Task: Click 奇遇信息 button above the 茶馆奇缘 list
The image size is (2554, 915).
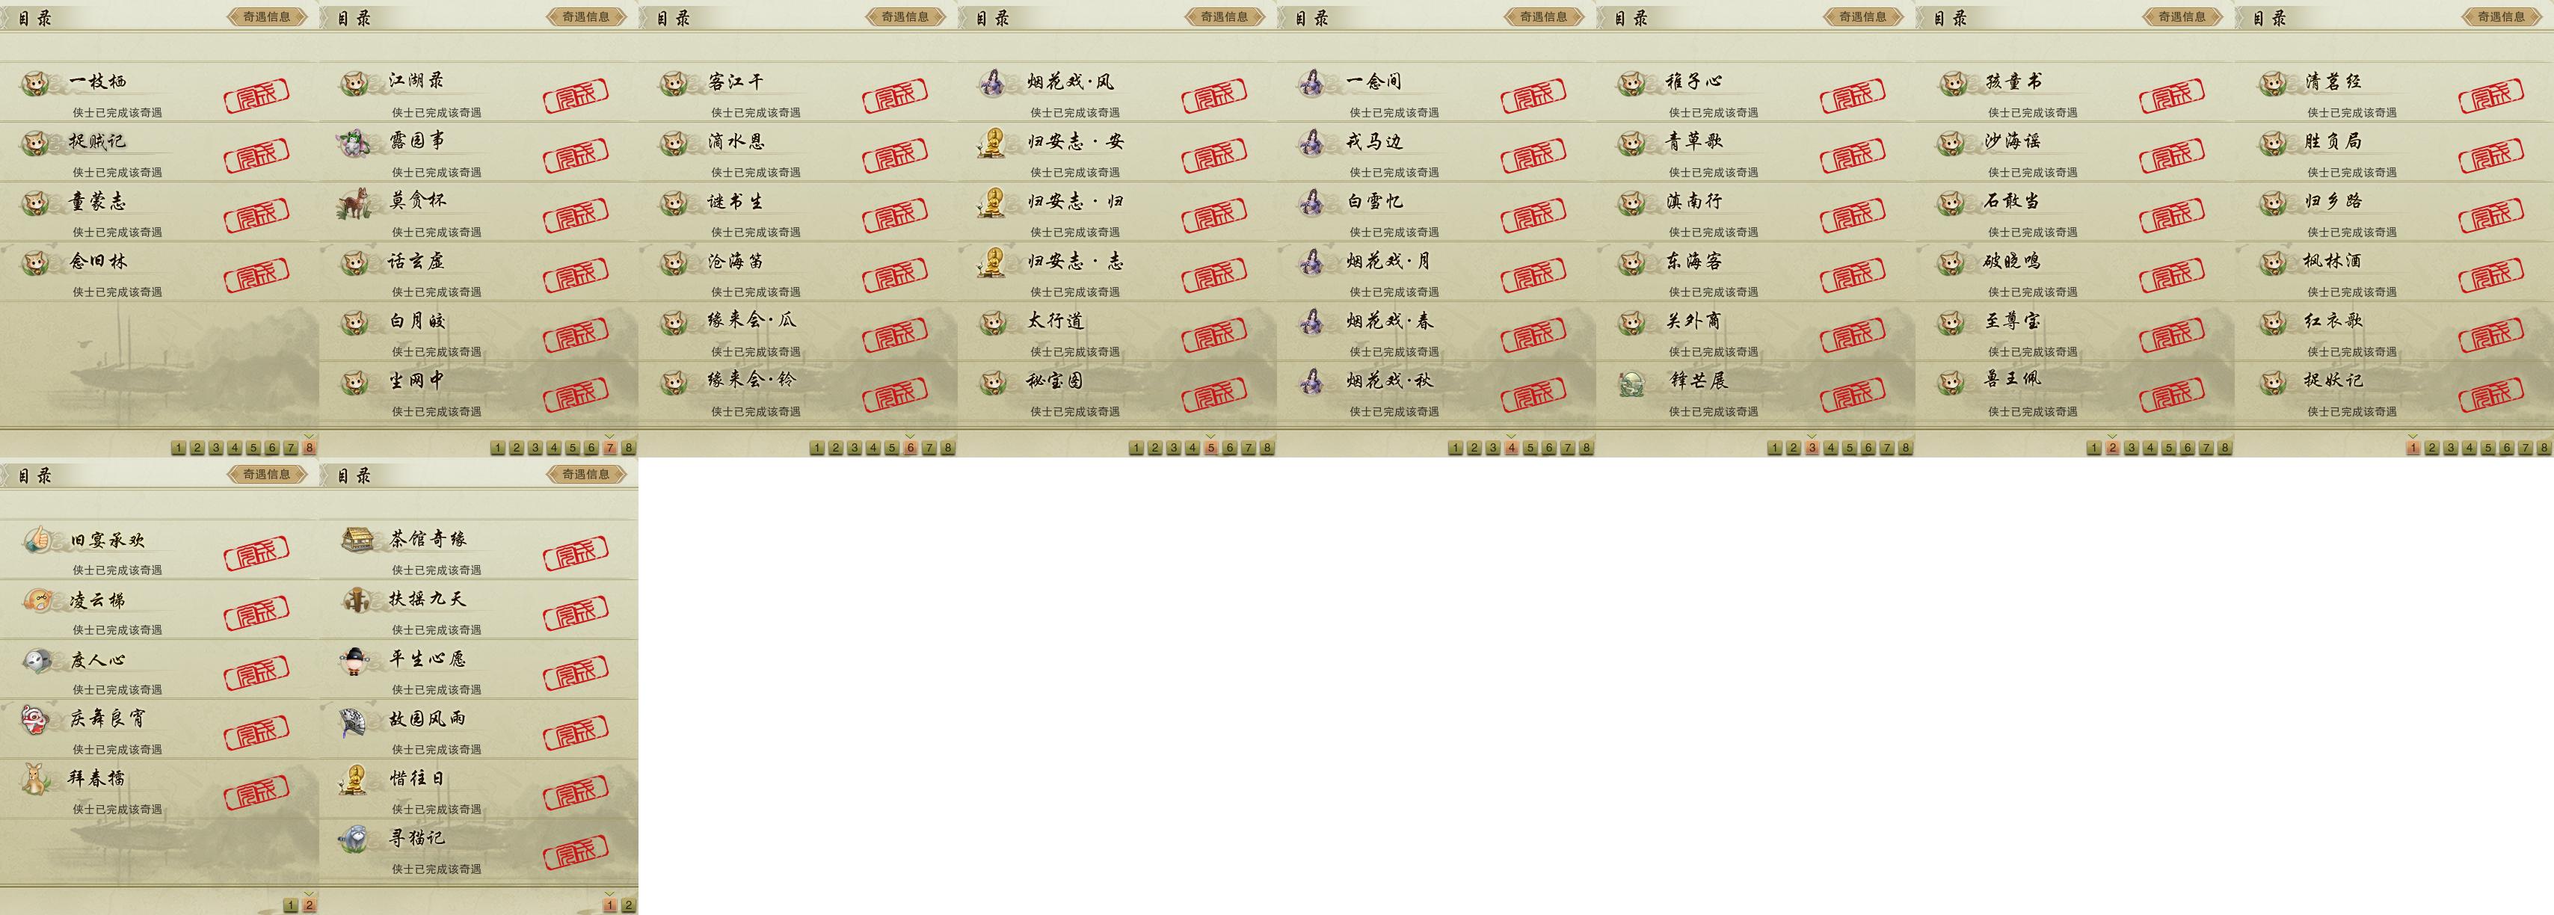Action: (x=587, y=475)
